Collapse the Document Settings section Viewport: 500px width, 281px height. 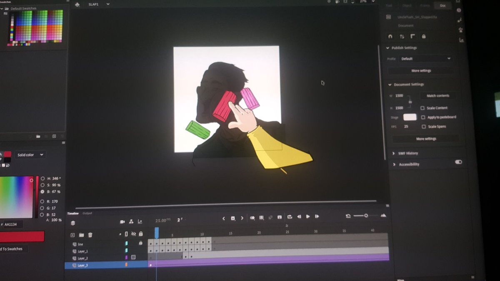390,84
